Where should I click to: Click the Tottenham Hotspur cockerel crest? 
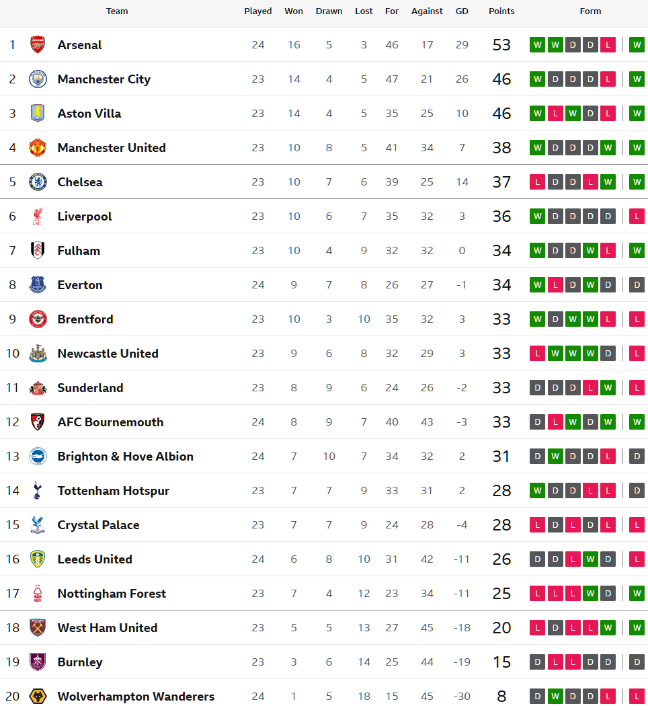tap(38, 491)
